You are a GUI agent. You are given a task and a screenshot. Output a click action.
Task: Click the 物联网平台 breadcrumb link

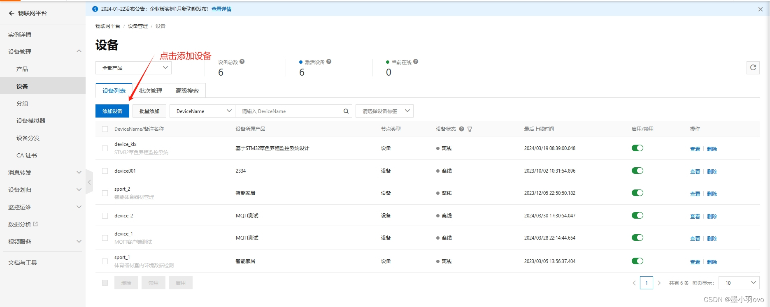point(108,26)
